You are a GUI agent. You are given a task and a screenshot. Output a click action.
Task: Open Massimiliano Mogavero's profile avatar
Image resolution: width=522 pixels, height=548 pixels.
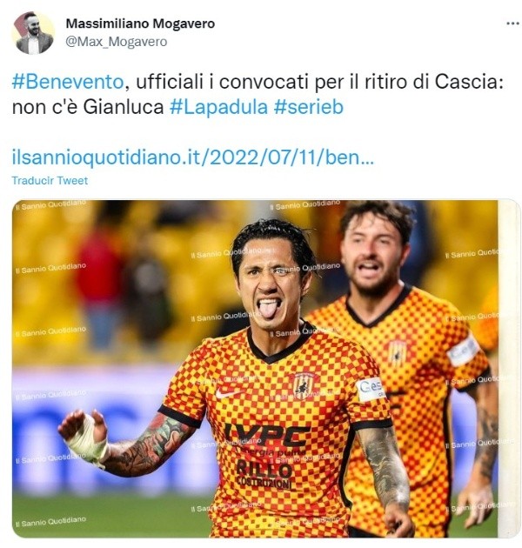34,33
